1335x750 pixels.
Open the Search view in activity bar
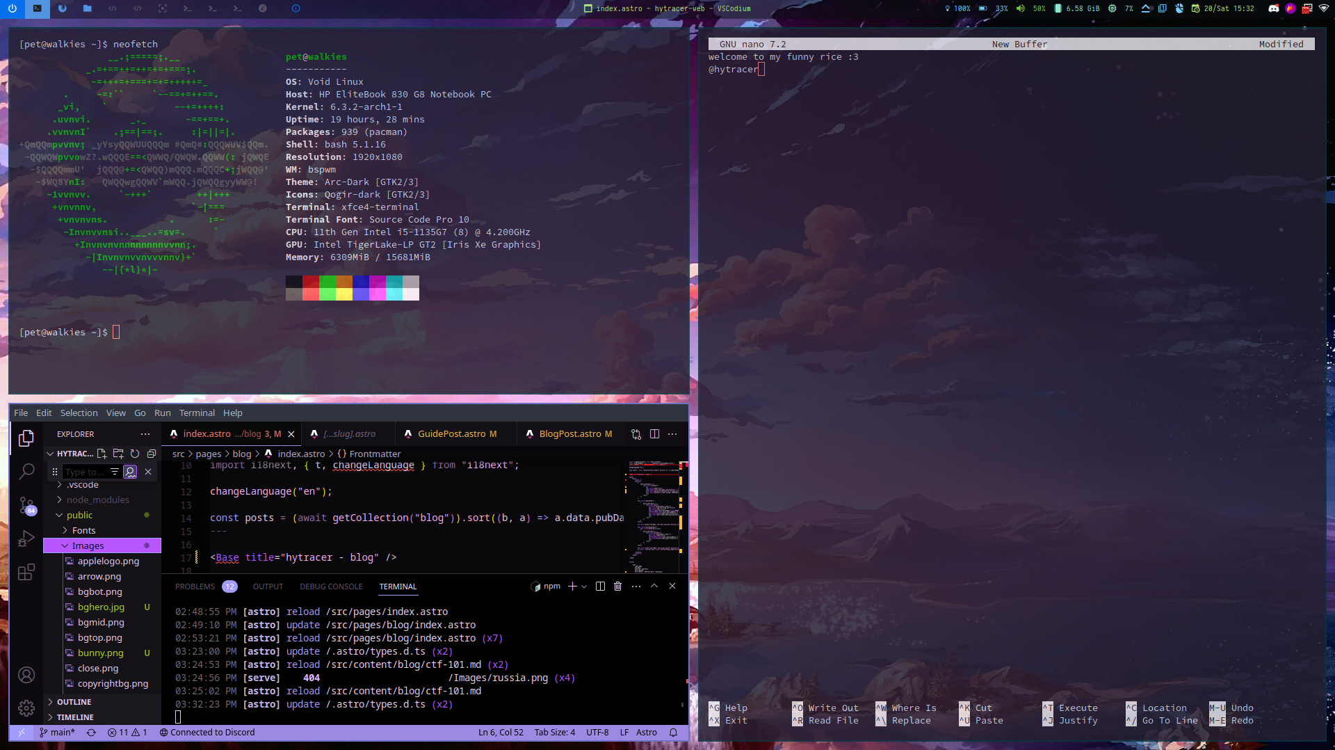tap(26, 471)
